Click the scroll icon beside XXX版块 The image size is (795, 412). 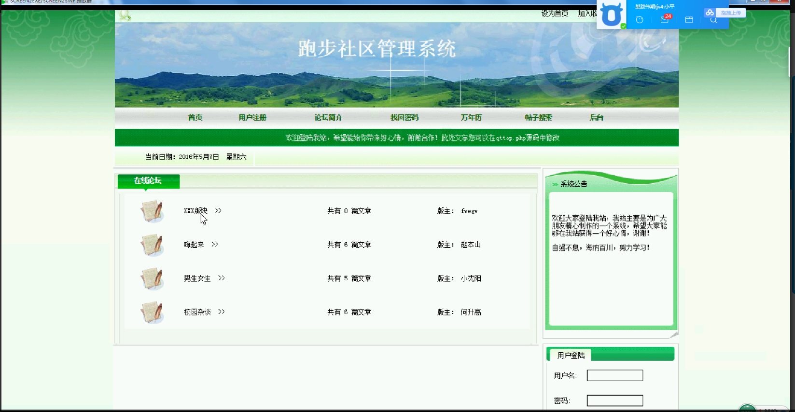pyautogui.click(x=152, y=211)
